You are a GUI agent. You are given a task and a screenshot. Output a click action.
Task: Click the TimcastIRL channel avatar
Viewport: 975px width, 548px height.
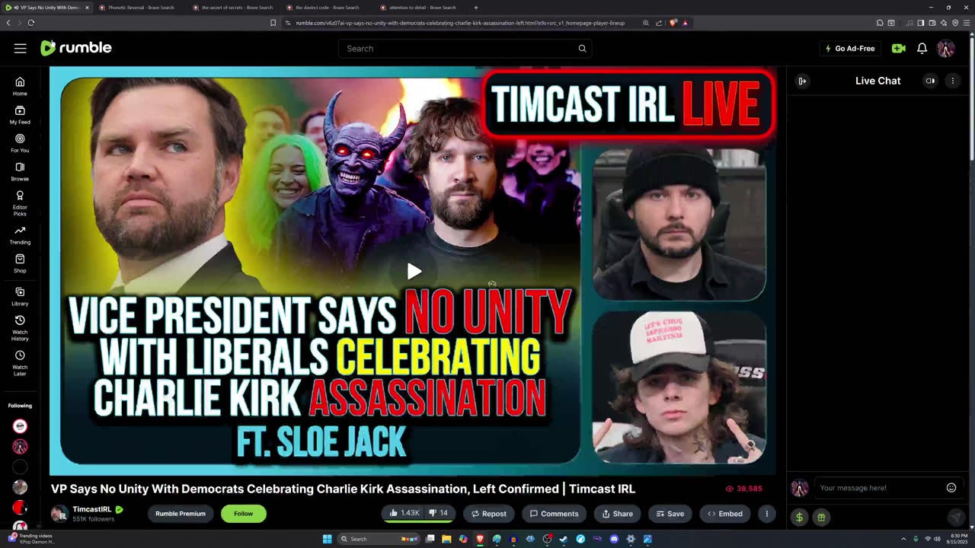pos(59,514)
